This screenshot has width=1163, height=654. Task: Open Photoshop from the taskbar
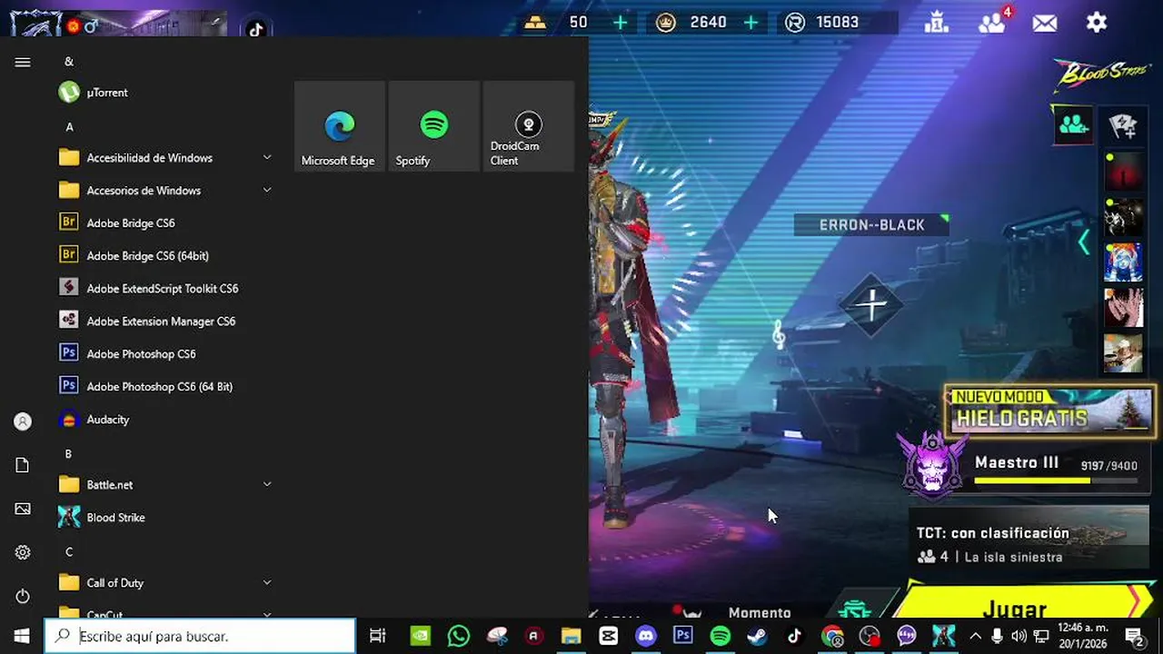coord(683,636)
